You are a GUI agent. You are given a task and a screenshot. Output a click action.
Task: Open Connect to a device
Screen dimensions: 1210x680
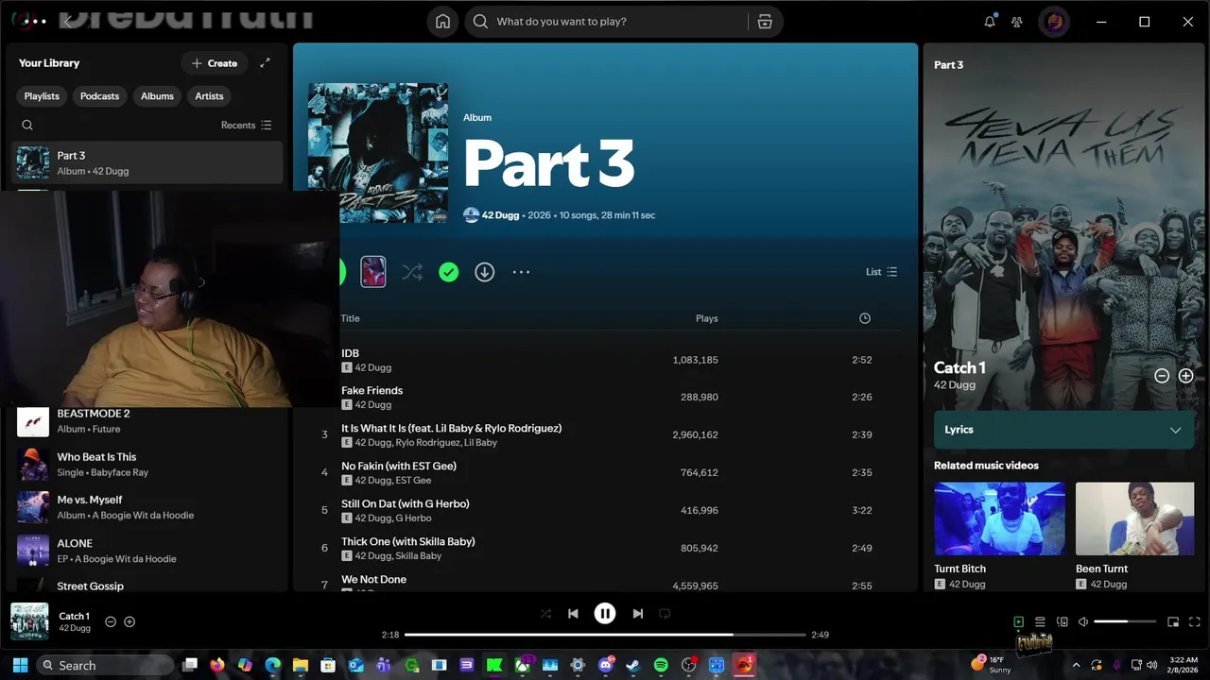click(x=1062, y=621)
